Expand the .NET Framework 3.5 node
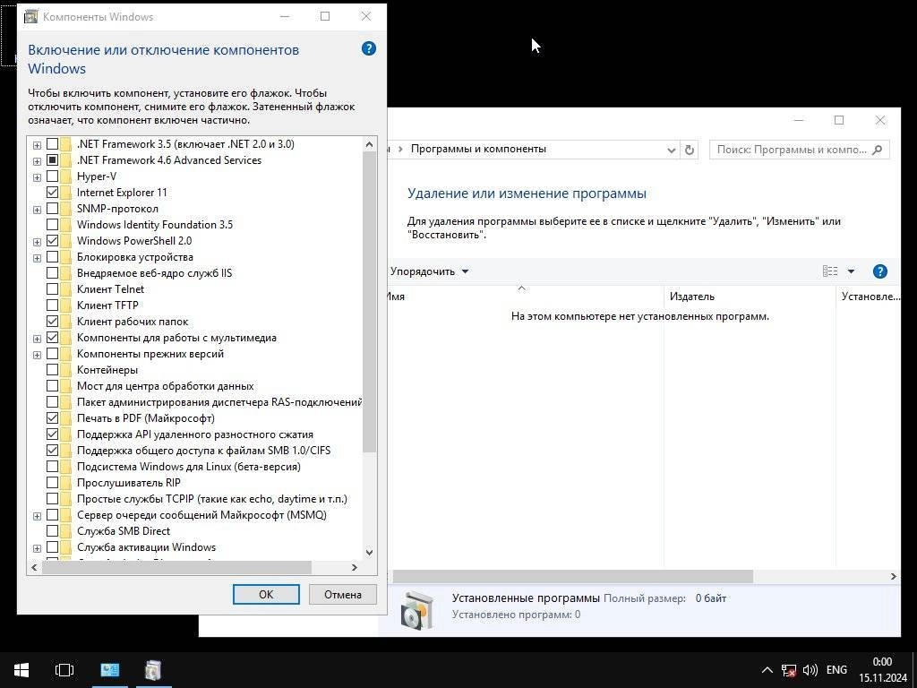This screenshot has height=688, width=917. (37, 144)
